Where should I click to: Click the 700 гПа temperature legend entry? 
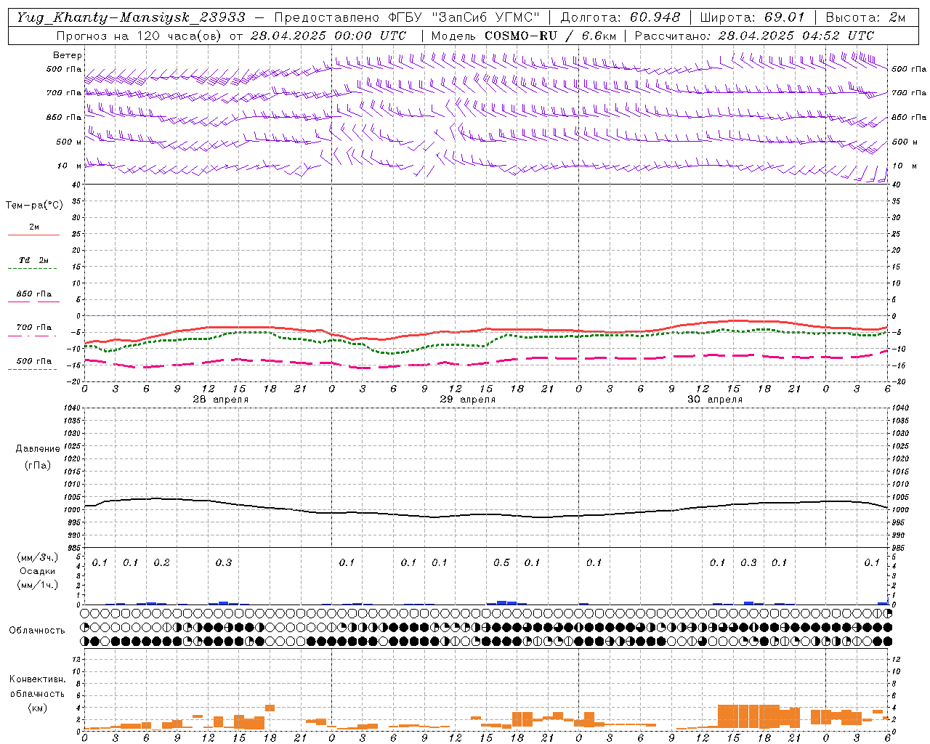pos(34,328)
